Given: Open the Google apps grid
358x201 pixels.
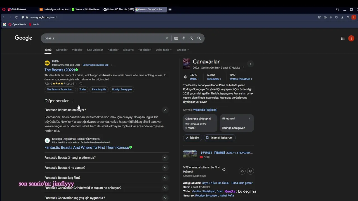Looking at the screenshot, I should 343,39.
